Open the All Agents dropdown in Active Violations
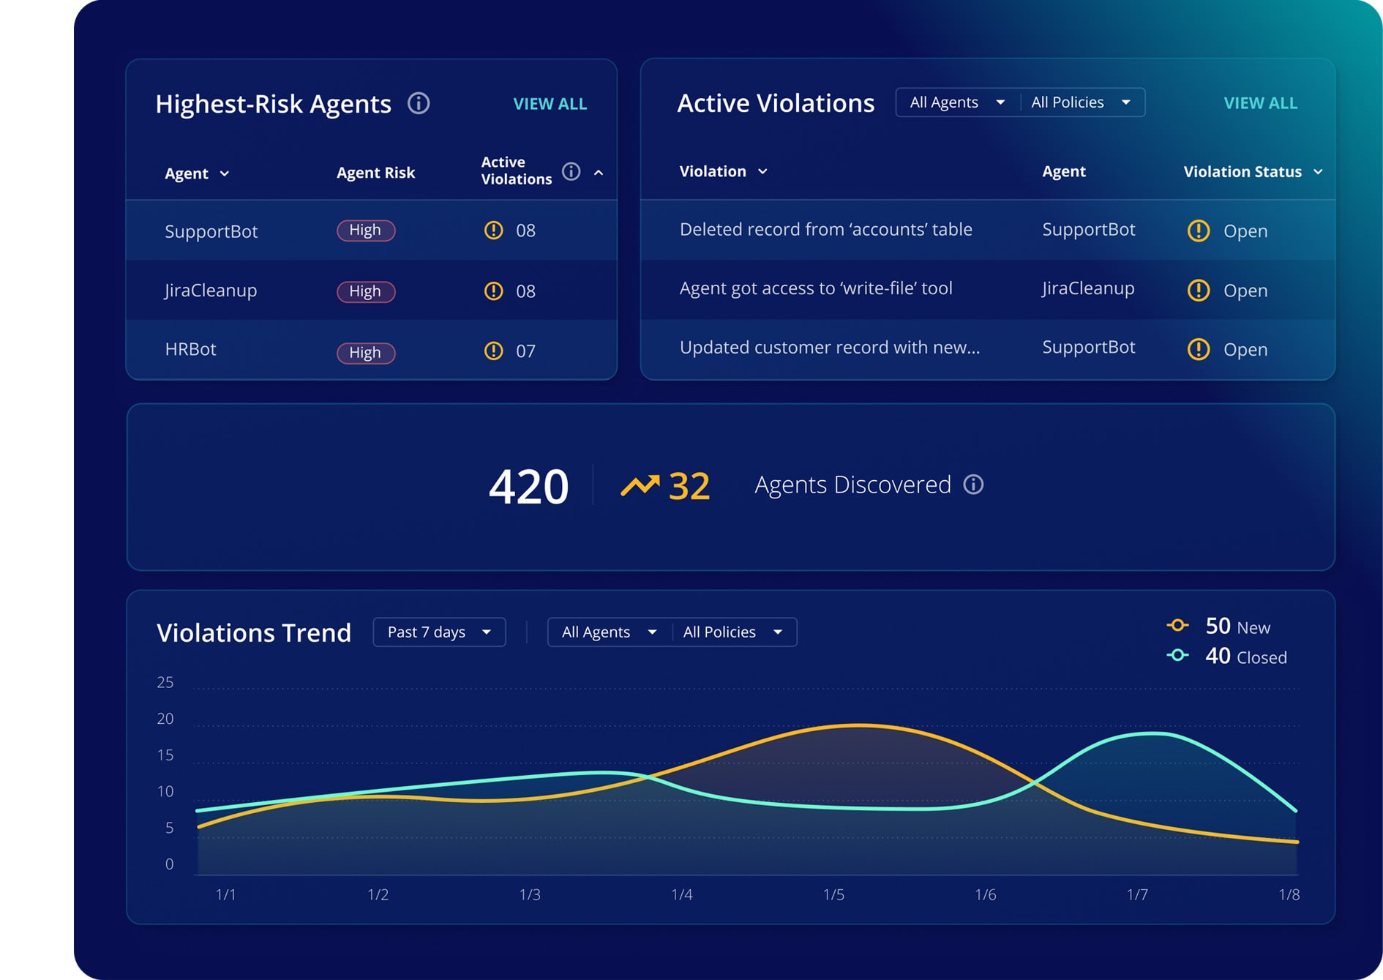This screenshot has width=1383, height=980. (x=955, y=102)
